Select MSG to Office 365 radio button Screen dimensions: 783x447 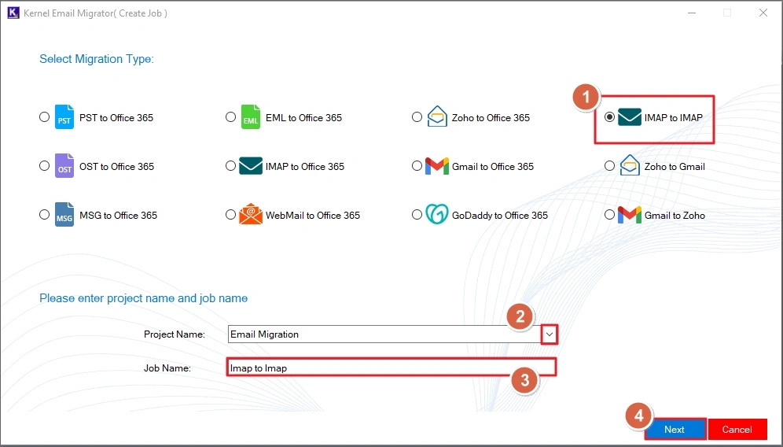[x=45, y=215]
